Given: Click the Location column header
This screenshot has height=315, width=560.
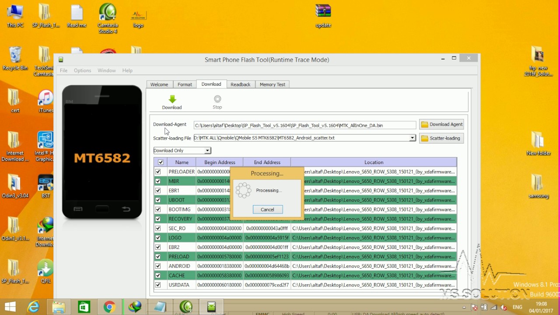Looking at the screenshot, I should tap(374, 162).
